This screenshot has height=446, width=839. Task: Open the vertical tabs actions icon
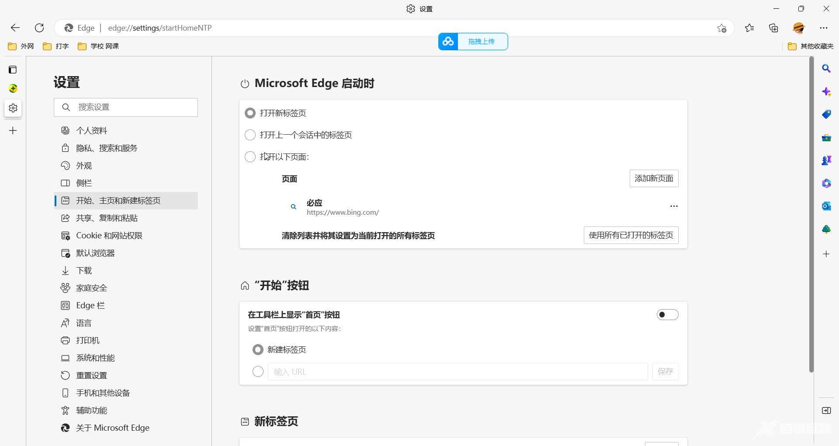[13, 70]
